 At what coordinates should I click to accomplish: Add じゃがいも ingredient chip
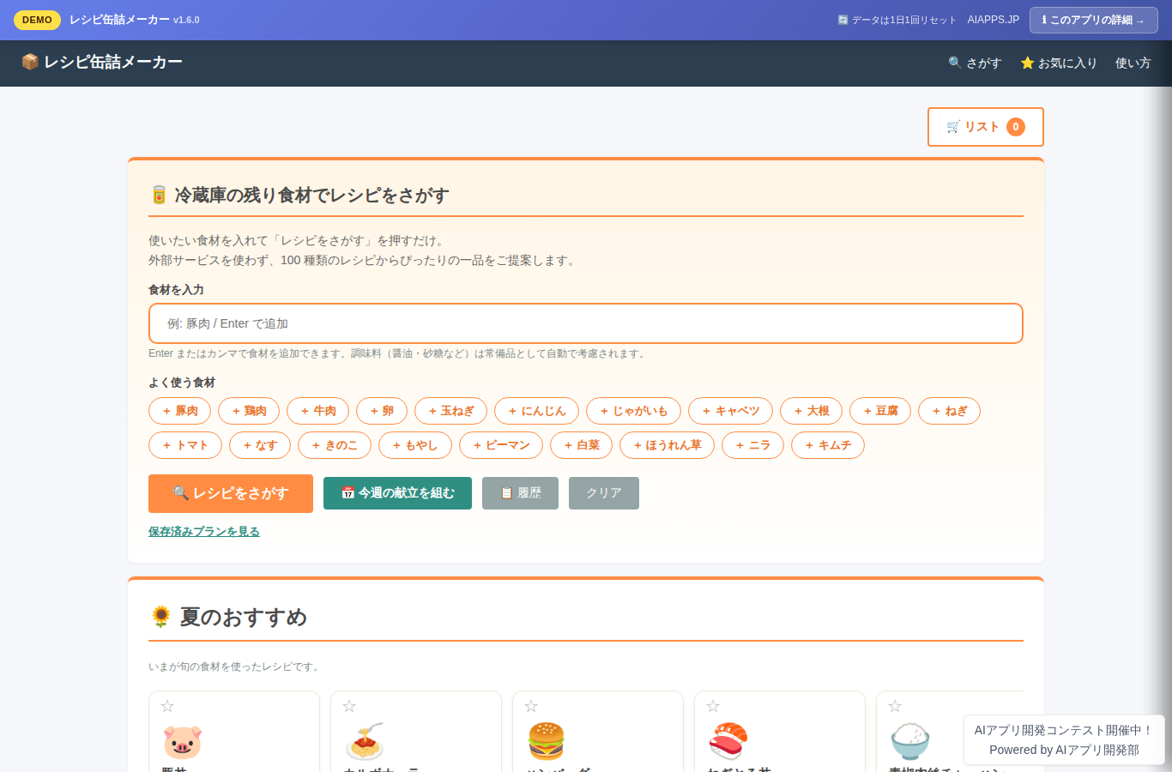click(633, 411)
